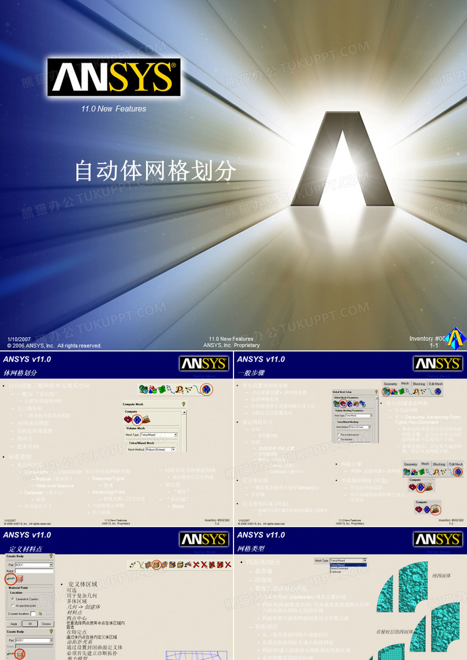The image size is (467, 660).
Task: Enable Fast transition checkbox
Action: pyautogui.click(x=339, y=440)
